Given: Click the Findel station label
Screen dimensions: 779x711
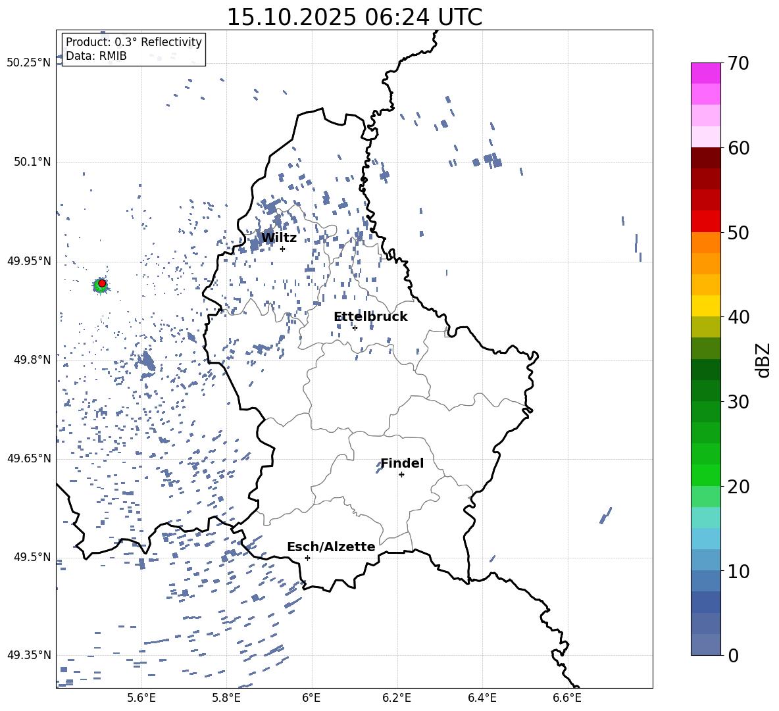Looking at the screenshot, I should click(x=402, y=463).
